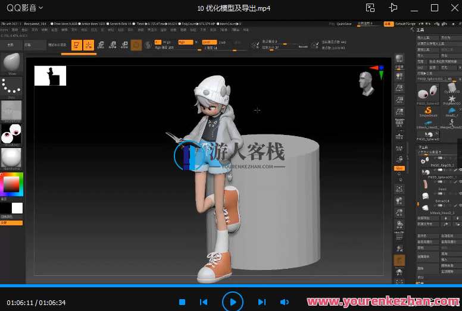Click the round sculptris sphere icon in toolbar
Viewport: 462px width, 311px height.
click(x=148, y=45)
